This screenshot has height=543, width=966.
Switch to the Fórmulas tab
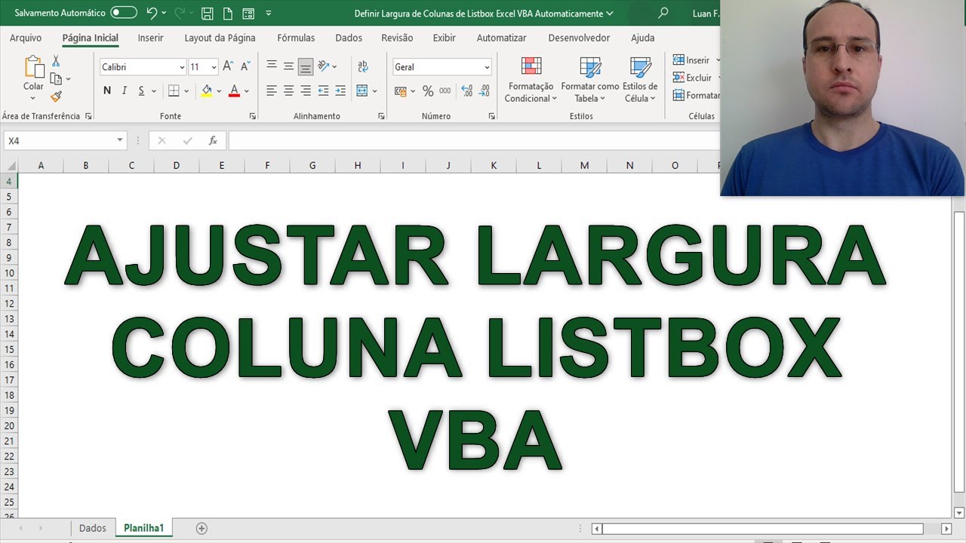(x=296, y=38)
